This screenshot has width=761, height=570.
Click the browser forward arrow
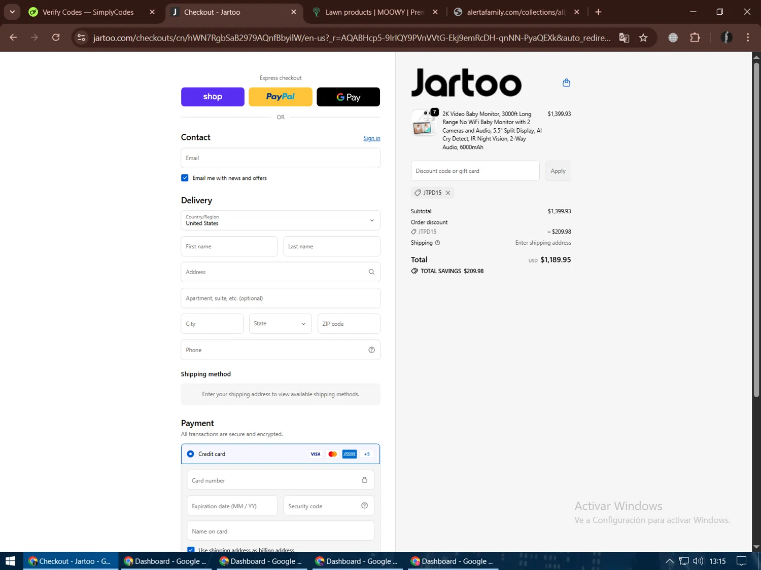click(x=34, y=37)
